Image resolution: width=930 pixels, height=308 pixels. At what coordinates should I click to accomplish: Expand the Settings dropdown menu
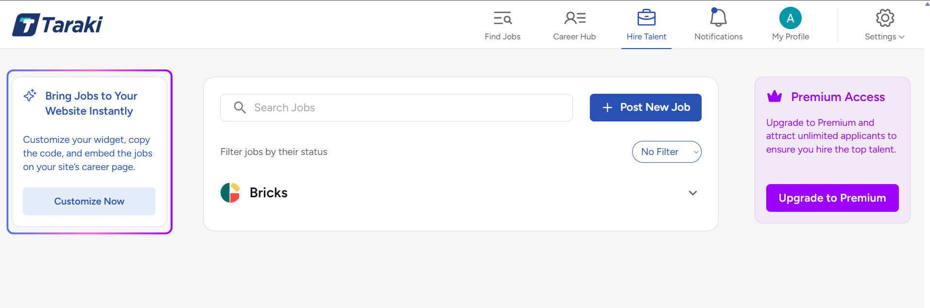(884, 37)
